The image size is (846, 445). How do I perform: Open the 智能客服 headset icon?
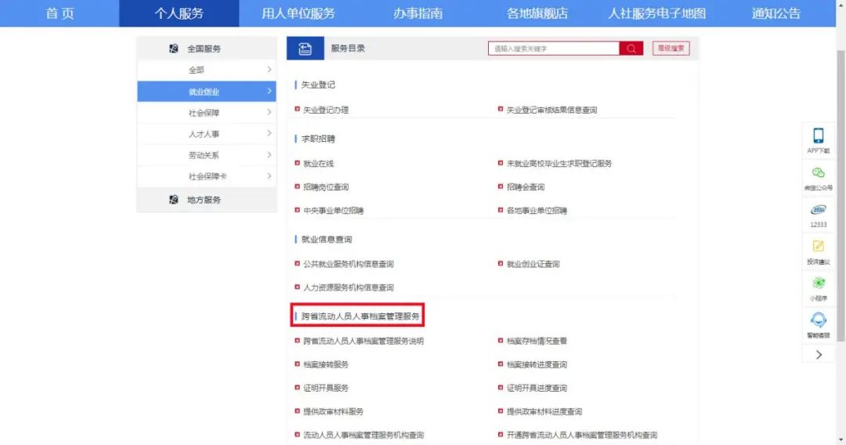pyautogui.click(x=819, y=320)
